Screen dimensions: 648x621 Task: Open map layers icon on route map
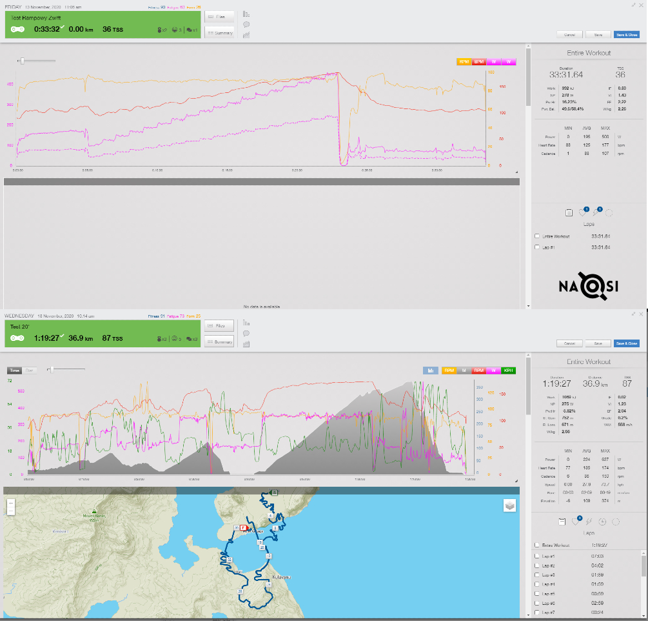pyautogui.click(x=509, y=505)
